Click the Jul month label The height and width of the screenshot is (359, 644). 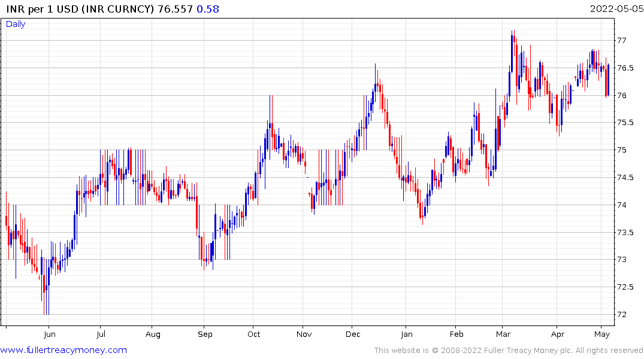click(x=101, y=334)
